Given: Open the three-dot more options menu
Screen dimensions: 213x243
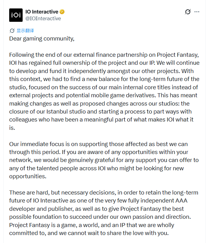Looking at the screenshot, I should [x=197, y=12].
